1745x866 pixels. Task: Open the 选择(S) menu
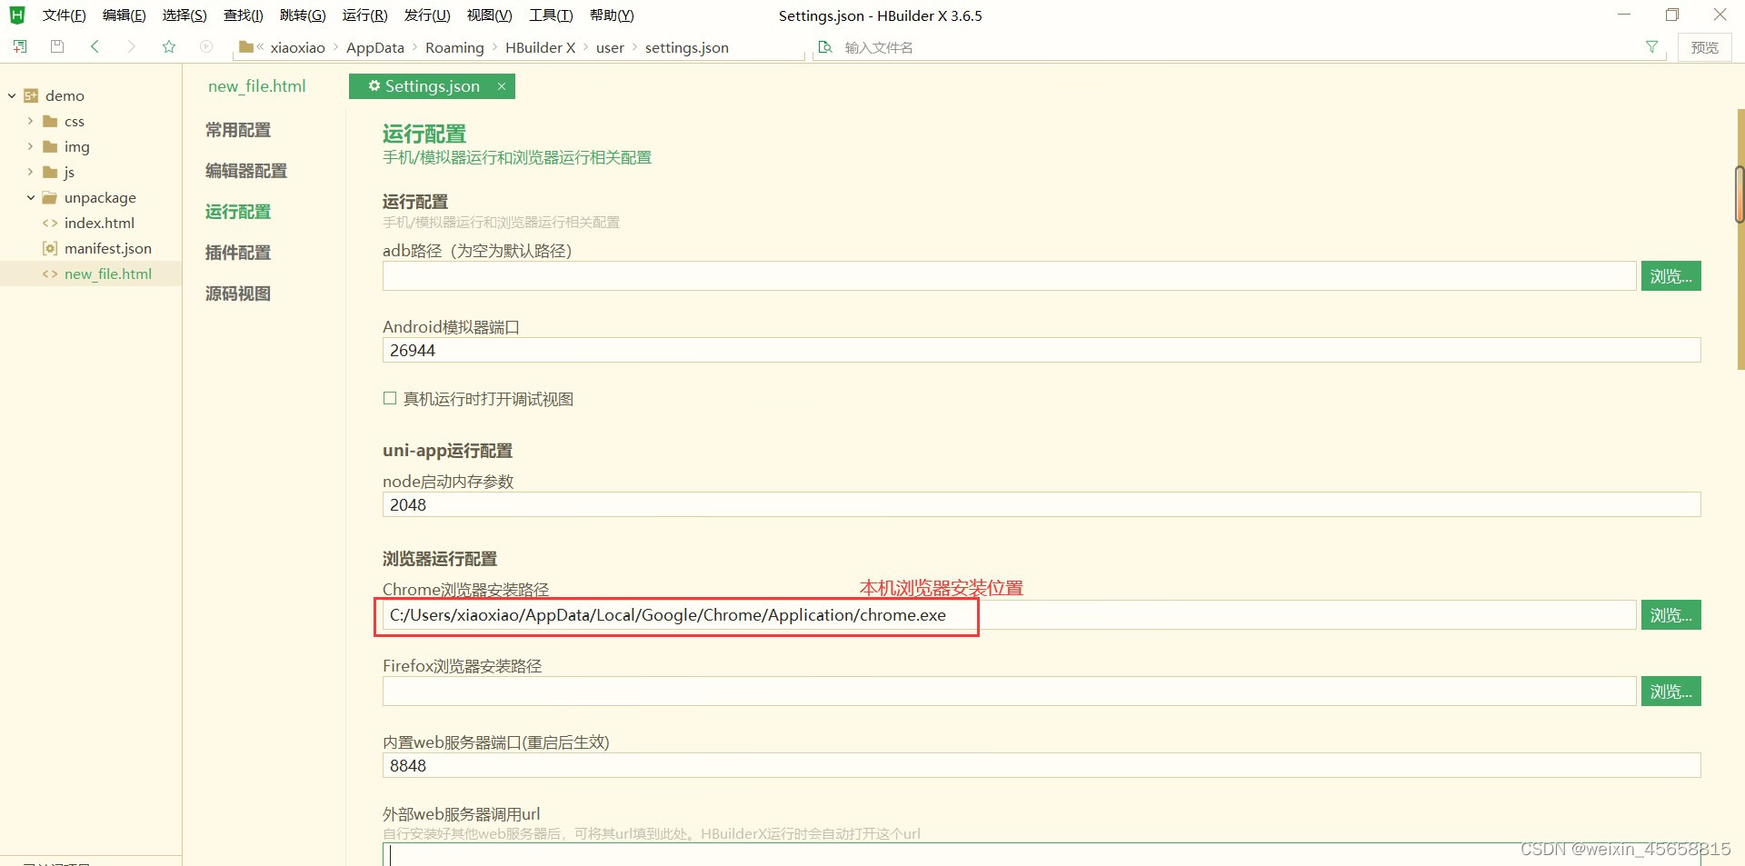tap(184, 15)
